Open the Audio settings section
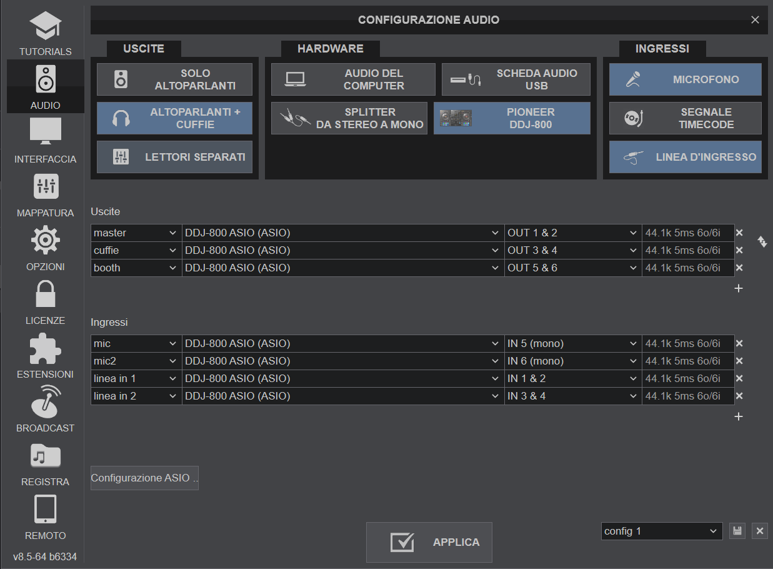Screen dimensions: 773x569 tap(46, 87)
